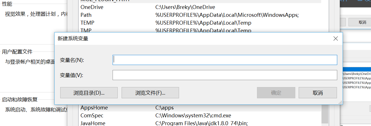This screenshot has height=126, width=371.
Task: Click the JavaHome jdk1.8.0_74 path value
Action: click(x=202, y=123)
